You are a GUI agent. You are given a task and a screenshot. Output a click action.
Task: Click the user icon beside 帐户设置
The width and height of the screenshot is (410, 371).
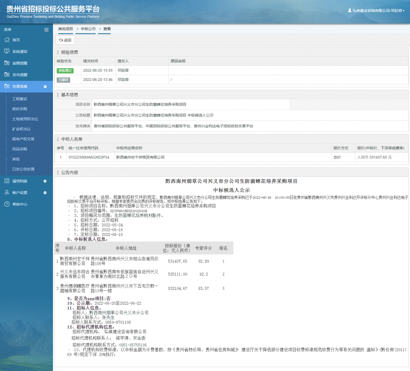(x=7, y=192)
